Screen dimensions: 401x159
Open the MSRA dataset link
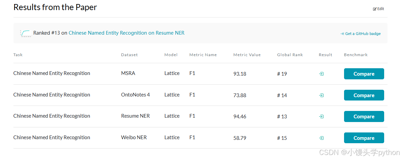tap(128, 73)
